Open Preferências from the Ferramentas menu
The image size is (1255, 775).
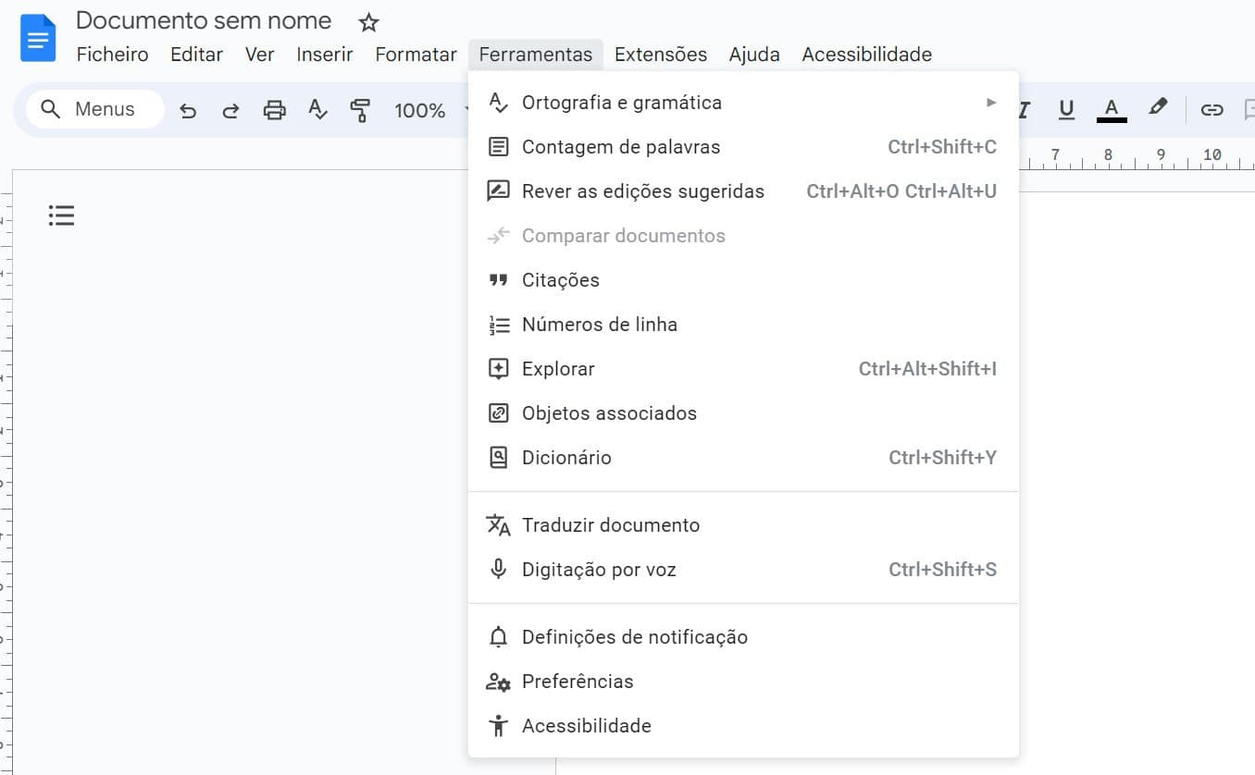[578, 682]
